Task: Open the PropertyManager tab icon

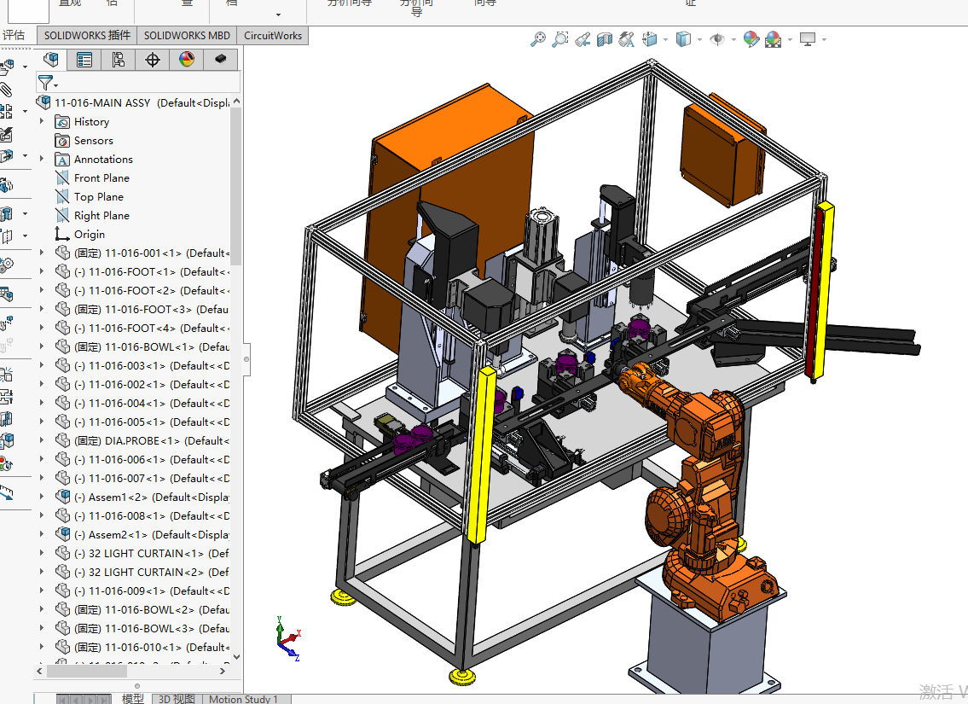Action: point(84,60)
